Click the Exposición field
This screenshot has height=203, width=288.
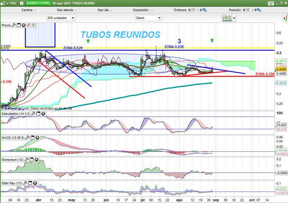143,10
